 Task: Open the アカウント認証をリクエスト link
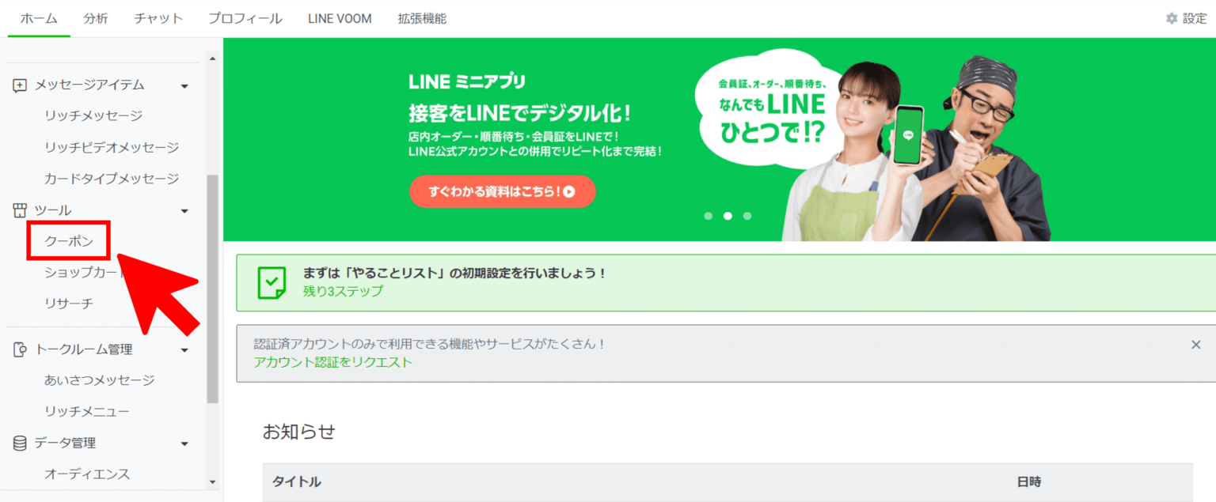332,360
